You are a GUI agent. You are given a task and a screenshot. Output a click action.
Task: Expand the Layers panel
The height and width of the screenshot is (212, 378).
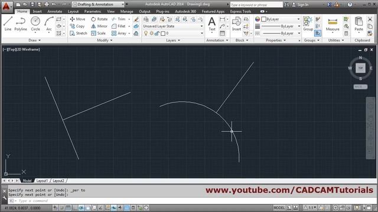(173, 41)
